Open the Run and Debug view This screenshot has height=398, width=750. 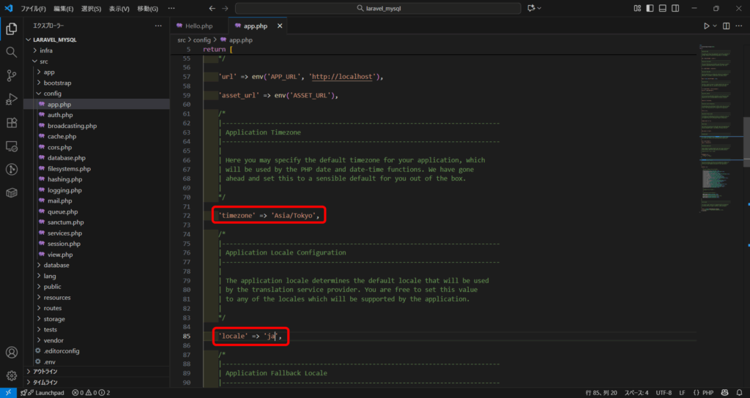click(x=12, y=99)
